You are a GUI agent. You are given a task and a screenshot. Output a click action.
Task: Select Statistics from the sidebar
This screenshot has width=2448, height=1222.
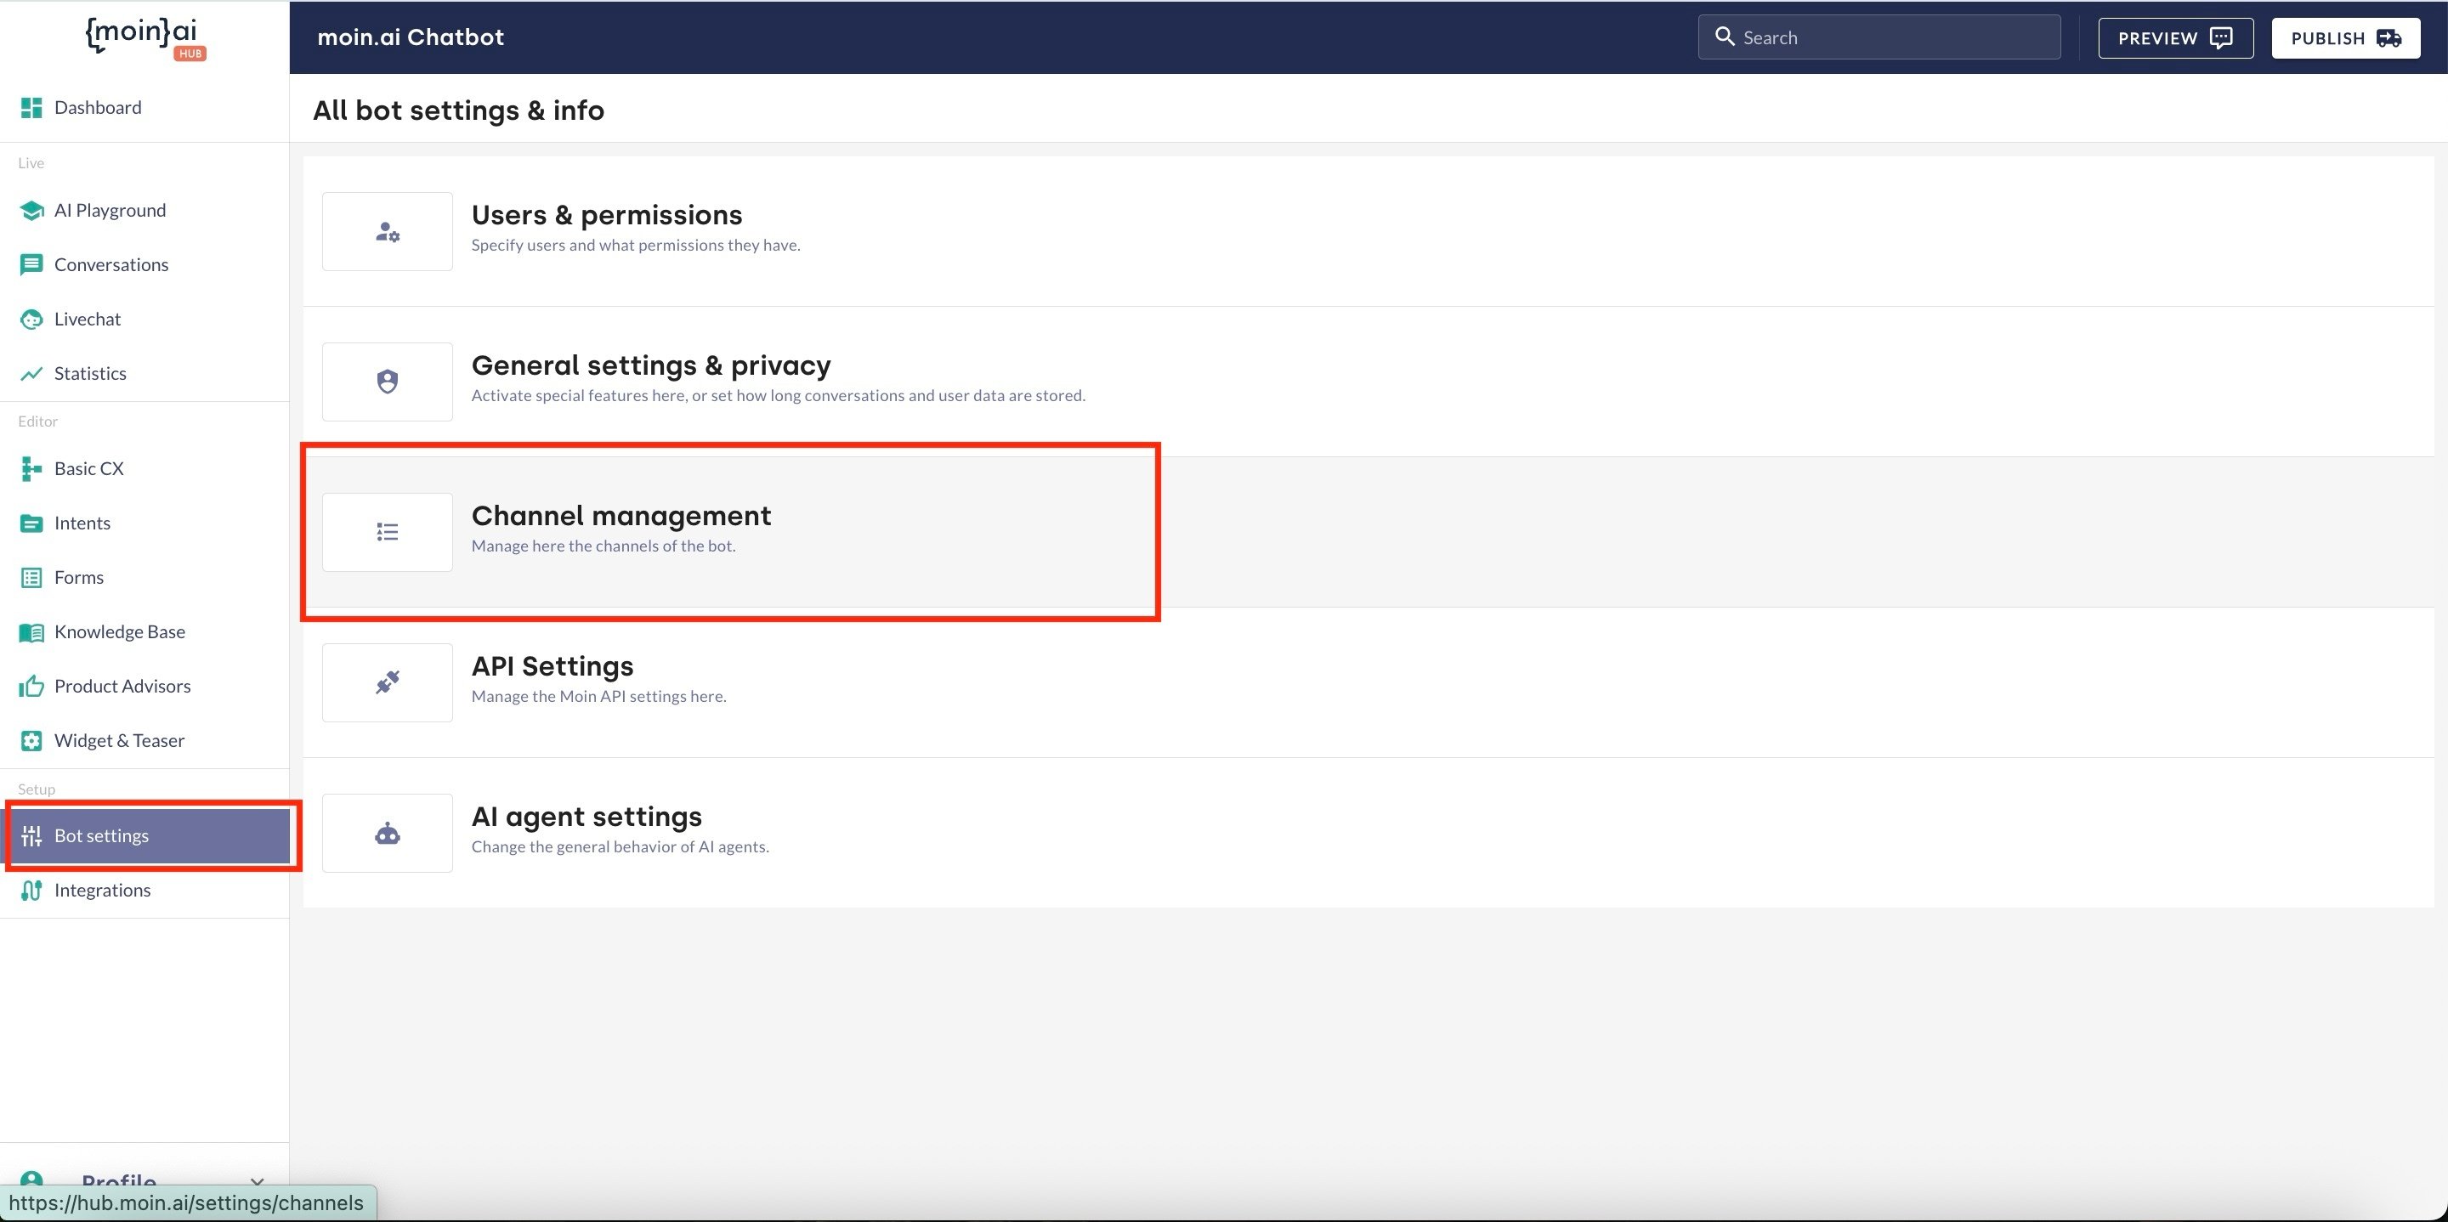(144, 373)
